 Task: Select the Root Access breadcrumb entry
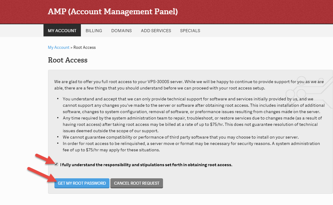tap(85, 47)
